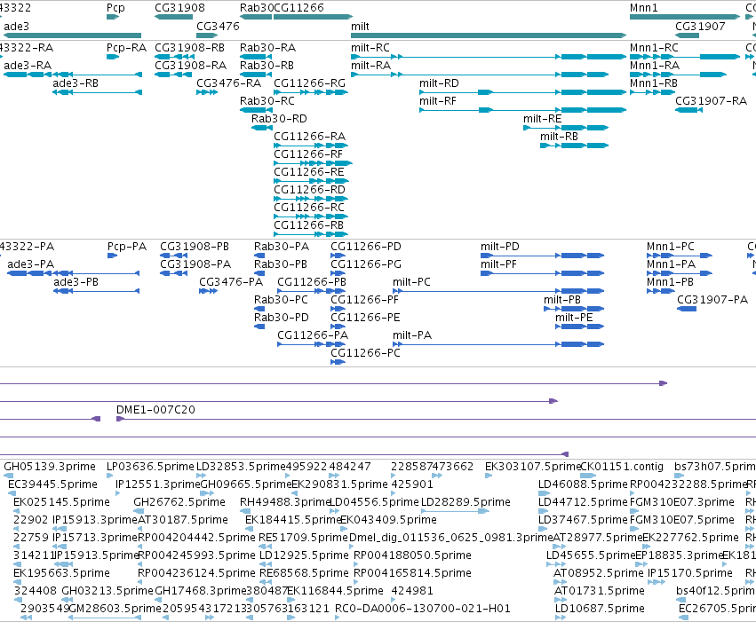Select the CG31907-RA transcript
Image resolution: width=756 pixels, height=622 pixels.
click(x=712, y=101)
